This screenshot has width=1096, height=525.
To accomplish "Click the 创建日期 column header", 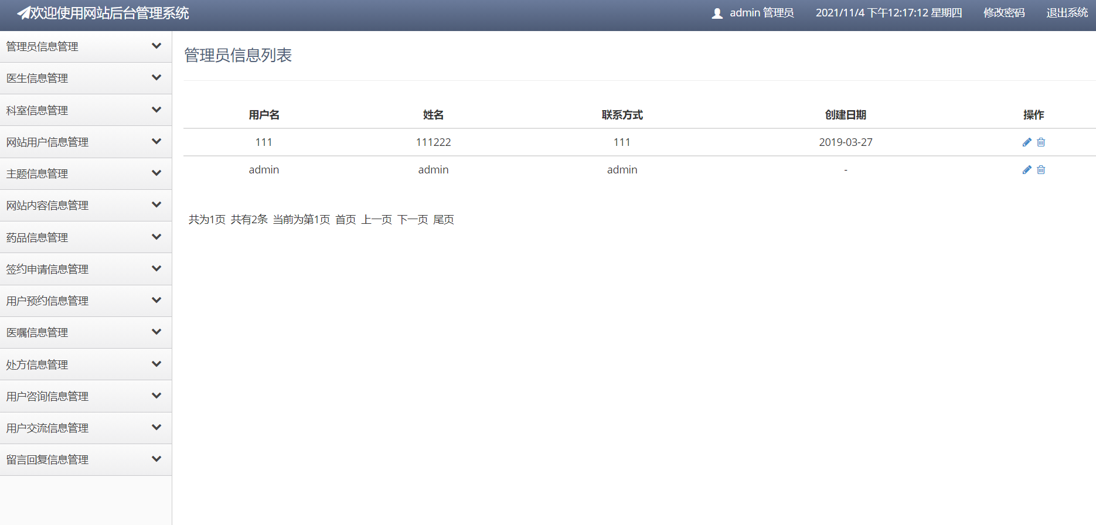I will [845, 115].
